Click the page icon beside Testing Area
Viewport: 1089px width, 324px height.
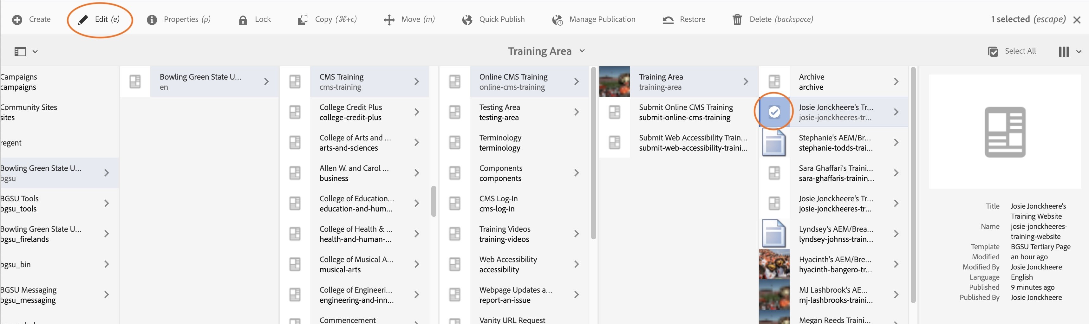point(455,112)
